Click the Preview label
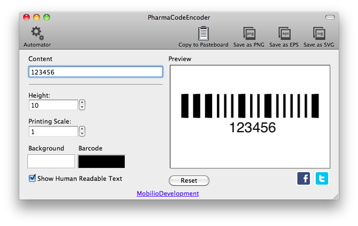Image resolution: width=358 pixels, height=226 pixels. [179, 59]
